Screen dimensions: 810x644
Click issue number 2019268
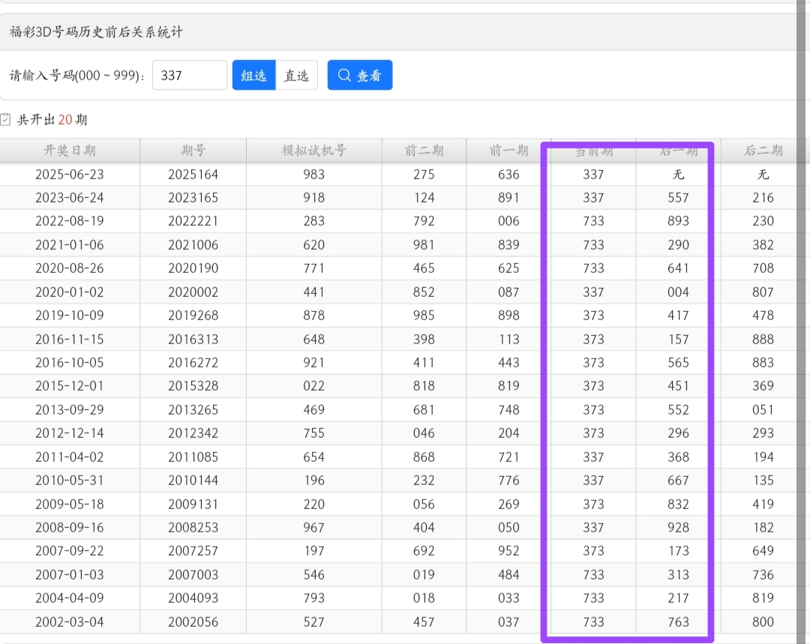193,316
